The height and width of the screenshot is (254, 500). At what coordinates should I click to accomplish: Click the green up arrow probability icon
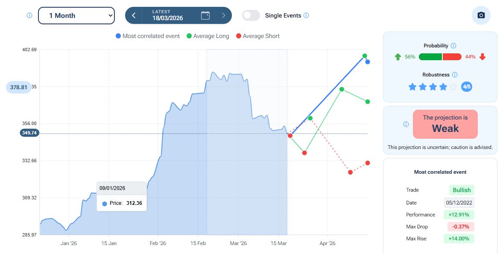[x=398, y=57]
